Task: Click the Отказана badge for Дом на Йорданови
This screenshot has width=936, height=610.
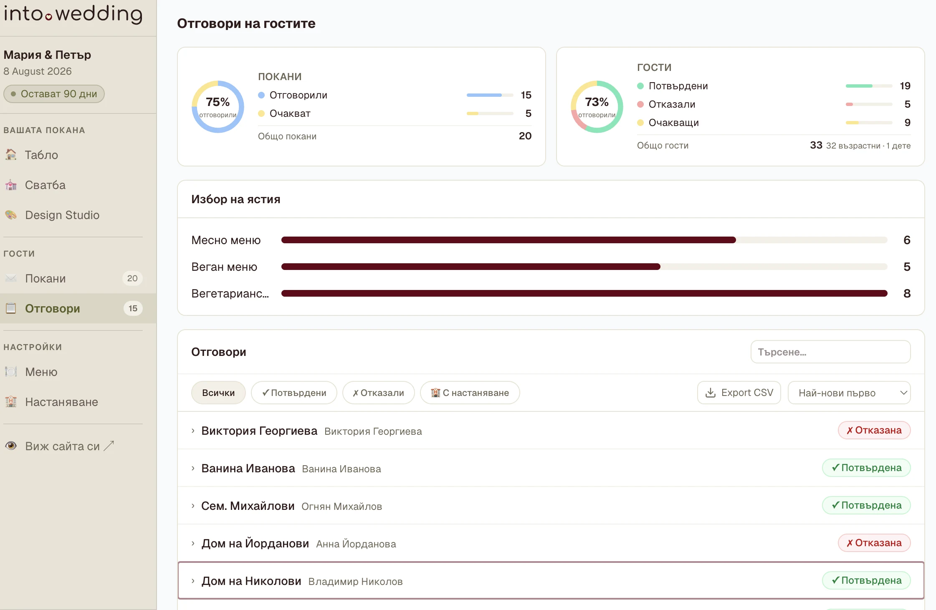Action: tap(874, 543)
